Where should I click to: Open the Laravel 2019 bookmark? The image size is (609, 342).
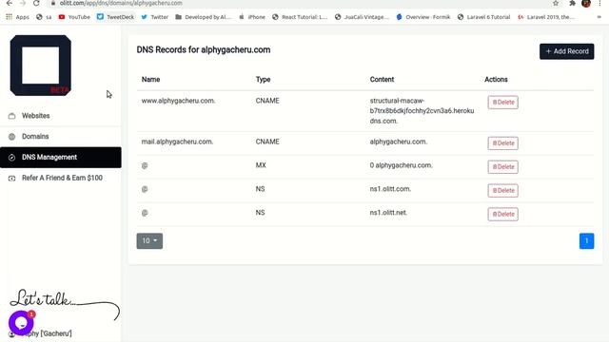point(545,17)
